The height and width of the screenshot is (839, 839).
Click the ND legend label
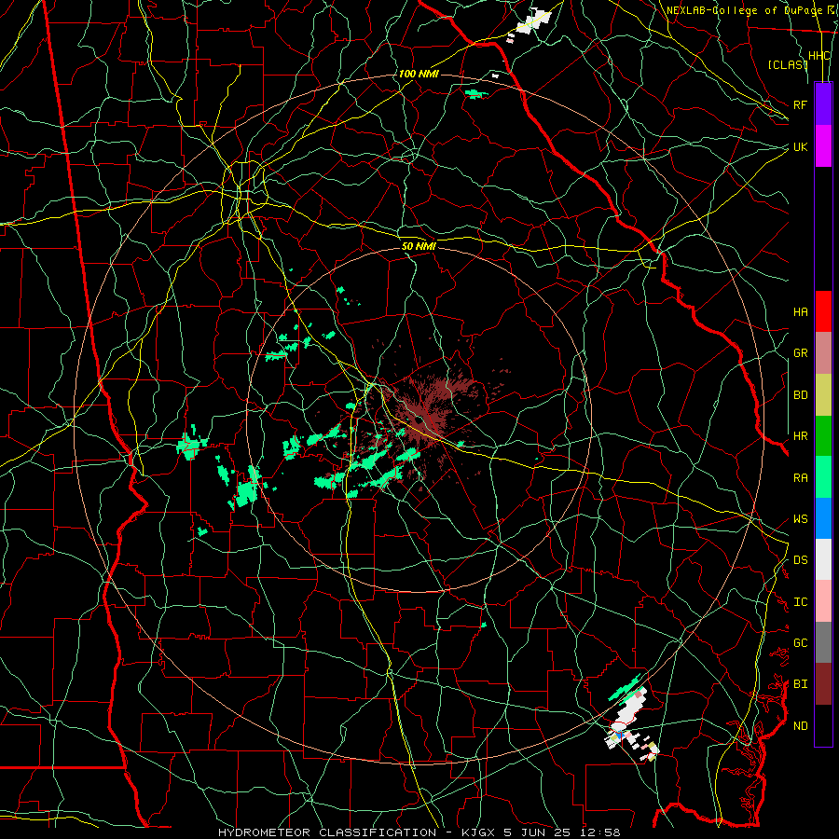(x=801, y=726)
